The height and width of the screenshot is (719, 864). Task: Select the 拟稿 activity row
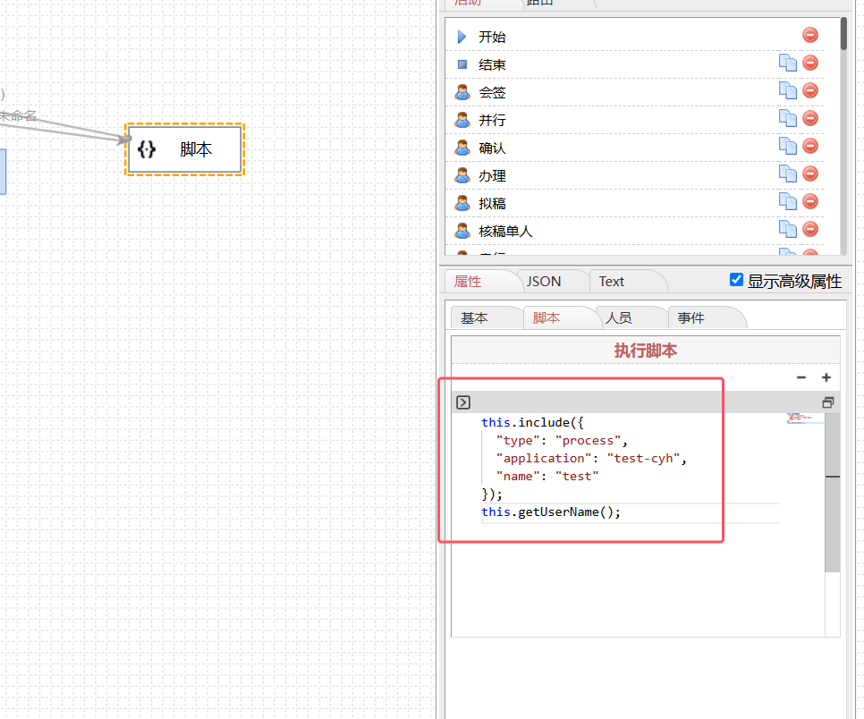click(635, 203)
